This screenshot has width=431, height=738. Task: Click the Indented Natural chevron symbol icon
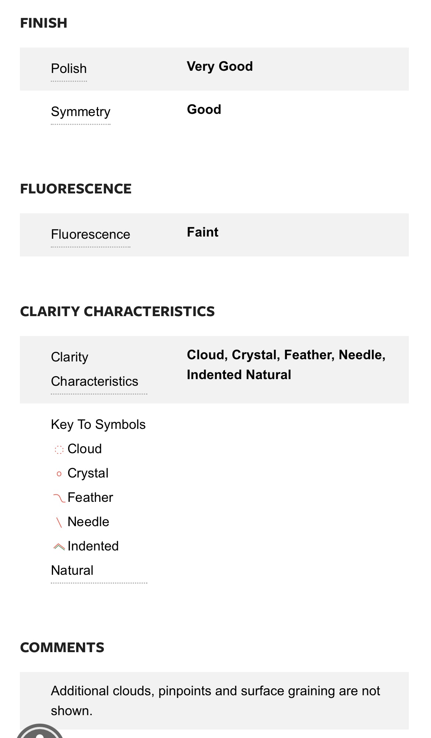point(59,547)
